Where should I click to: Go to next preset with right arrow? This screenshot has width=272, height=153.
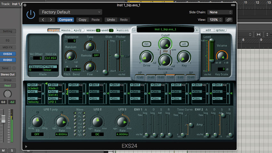coord(51,20)
